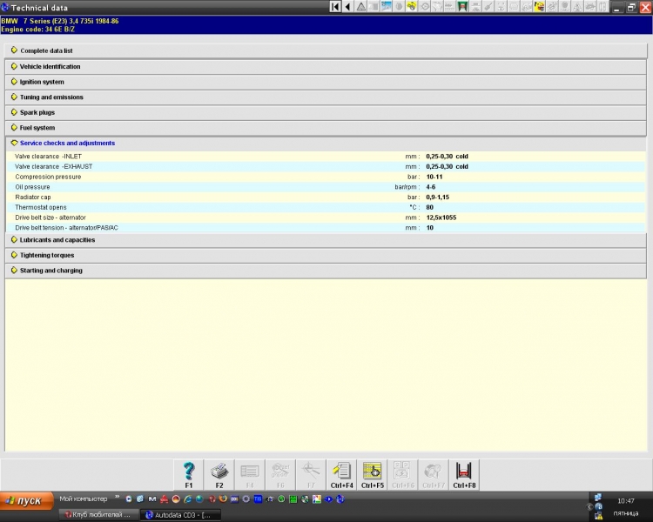Image resolution: width=653 pixels, height=522 pixels.
Task: Expand the Ignition system section
Action: [x=326, y=82]
